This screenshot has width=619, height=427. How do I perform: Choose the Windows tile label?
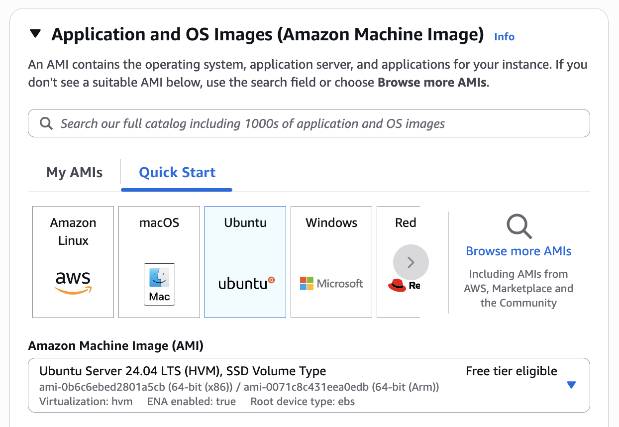[331, 222]
